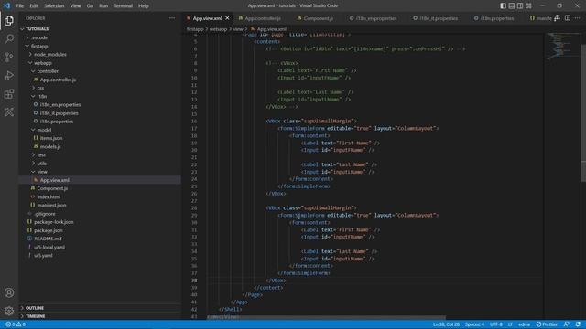The width and height of the screenshot is (586, 329).
Task: Toggle primary side bar layout icon
Action: click(x=503, y=5)
